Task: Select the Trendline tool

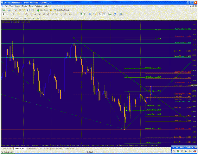Action: (x=22, y=14)
